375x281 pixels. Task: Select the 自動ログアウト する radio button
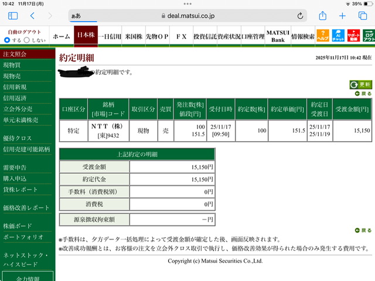click(7, 40)
